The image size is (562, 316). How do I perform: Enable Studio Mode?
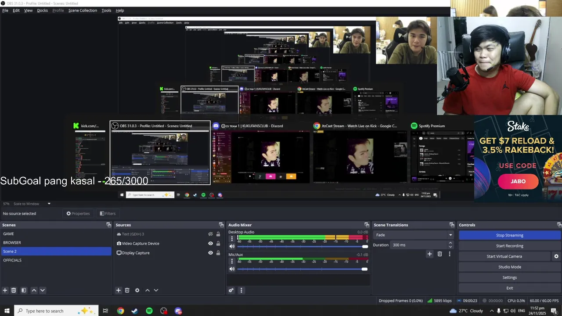coord(509,267)
